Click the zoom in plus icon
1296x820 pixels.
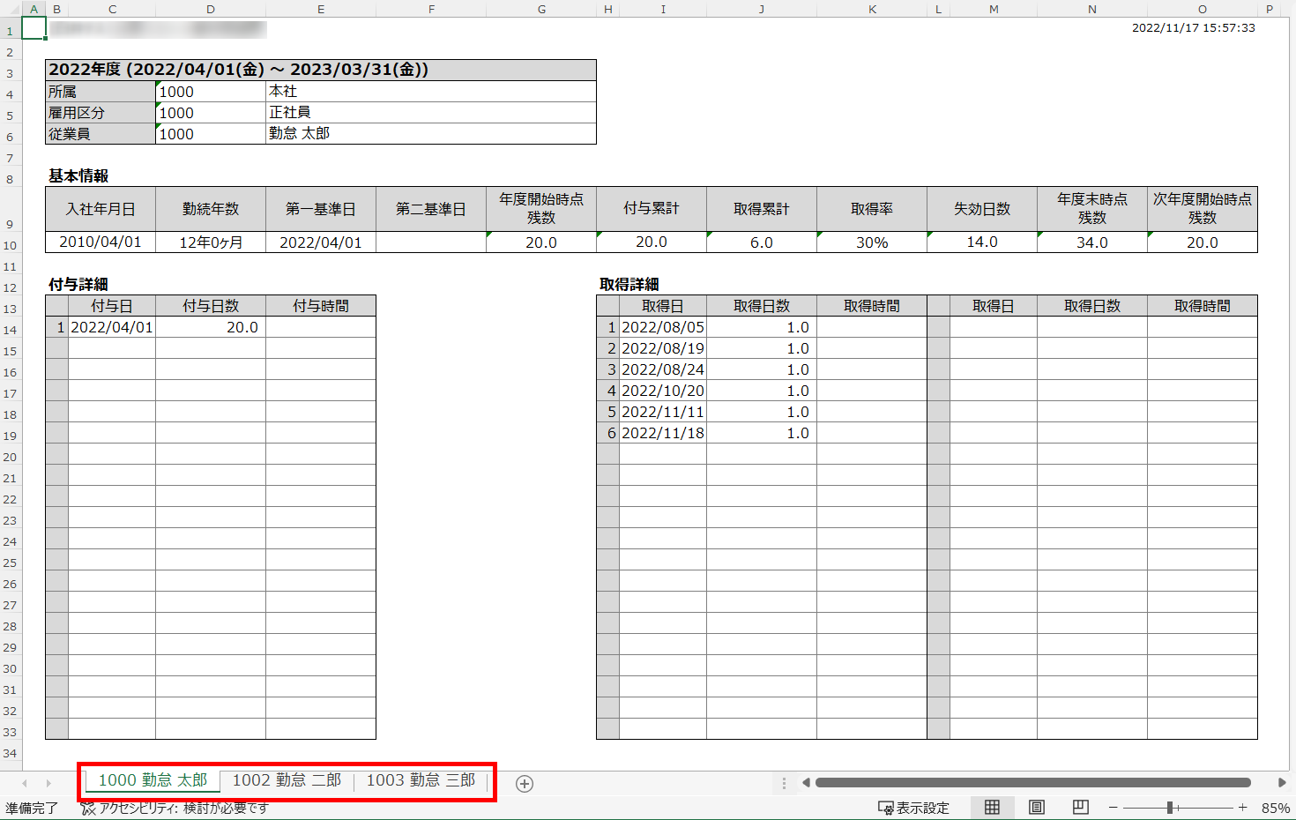coord(1242,808)
